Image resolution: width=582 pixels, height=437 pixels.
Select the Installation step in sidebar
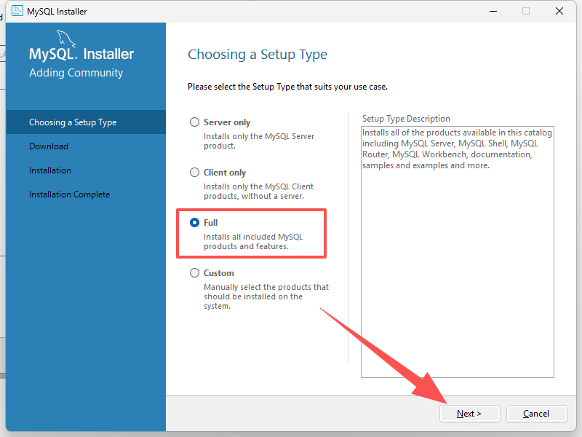50,170
